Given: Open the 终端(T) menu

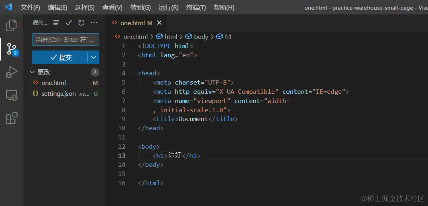Looking at the screenshot, I should (x=196, y=7).
